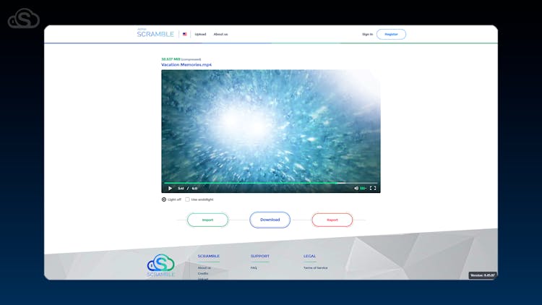Click the Scramble logo in the header
Viewport: 542px width, 305px height.
click(155, 33)
